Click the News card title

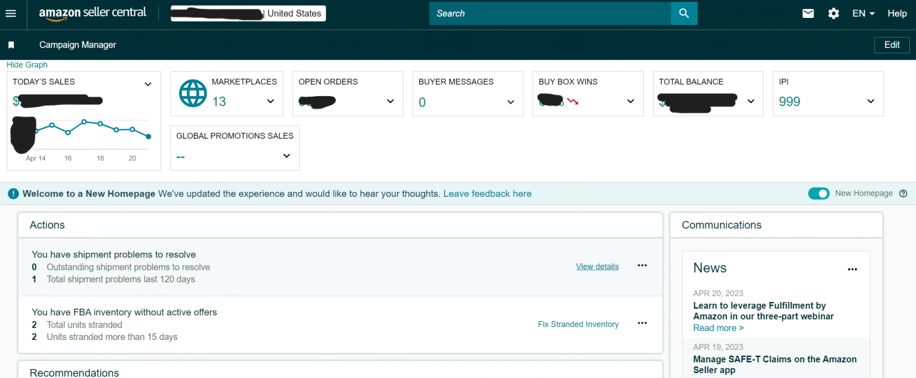[x=710, y=268]
